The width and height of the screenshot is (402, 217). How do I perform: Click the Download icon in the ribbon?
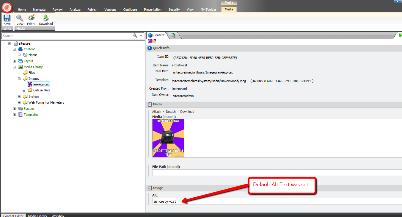click(46, 18)
